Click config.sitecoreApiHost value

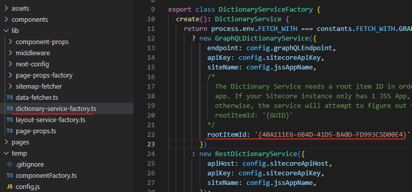(286, 164)
